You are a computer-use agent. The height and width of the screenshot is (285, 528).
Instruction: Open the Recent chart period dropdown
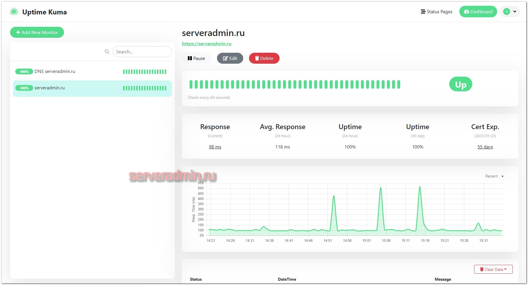(x=494, y=176)
